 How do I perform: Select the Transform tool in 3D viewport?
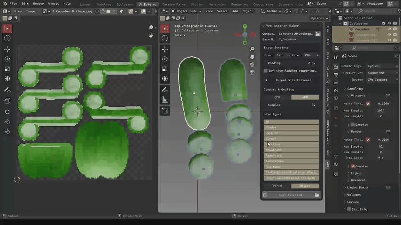(165, 79)
